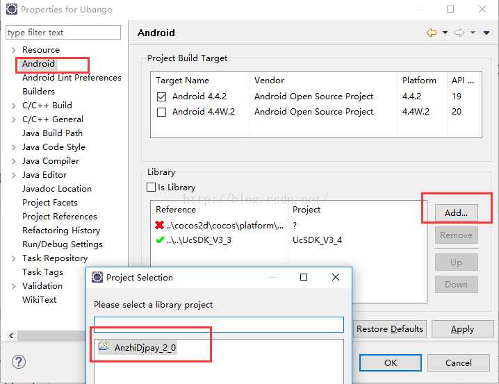Viewport: 499px width, 384px height.
Task: Expand the Java Code Style node
Action: click(x=13, y=147)
